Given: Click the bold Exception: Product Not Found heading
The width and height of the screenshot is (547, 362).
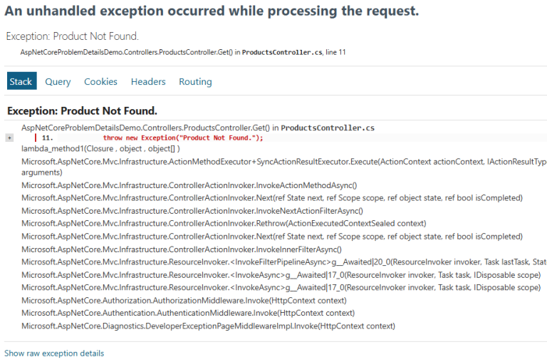Looking at the screenshot, I should pos(82,111).
